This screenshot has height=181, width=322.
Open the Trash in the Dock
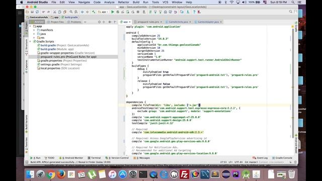click(x=292, y=174)
